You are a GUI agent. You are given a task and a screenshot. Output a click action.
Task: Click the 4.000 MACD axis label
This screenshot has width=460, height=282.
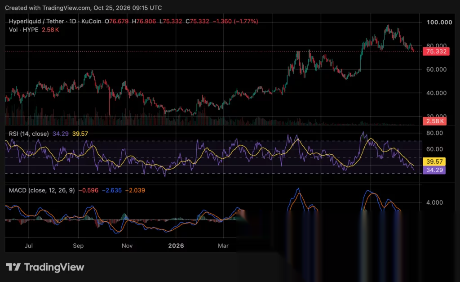point(434,202)
